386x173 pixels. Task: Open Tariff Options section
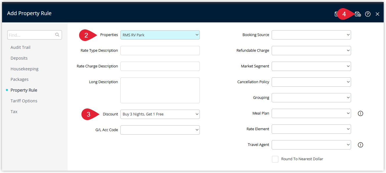coord(24,101)
